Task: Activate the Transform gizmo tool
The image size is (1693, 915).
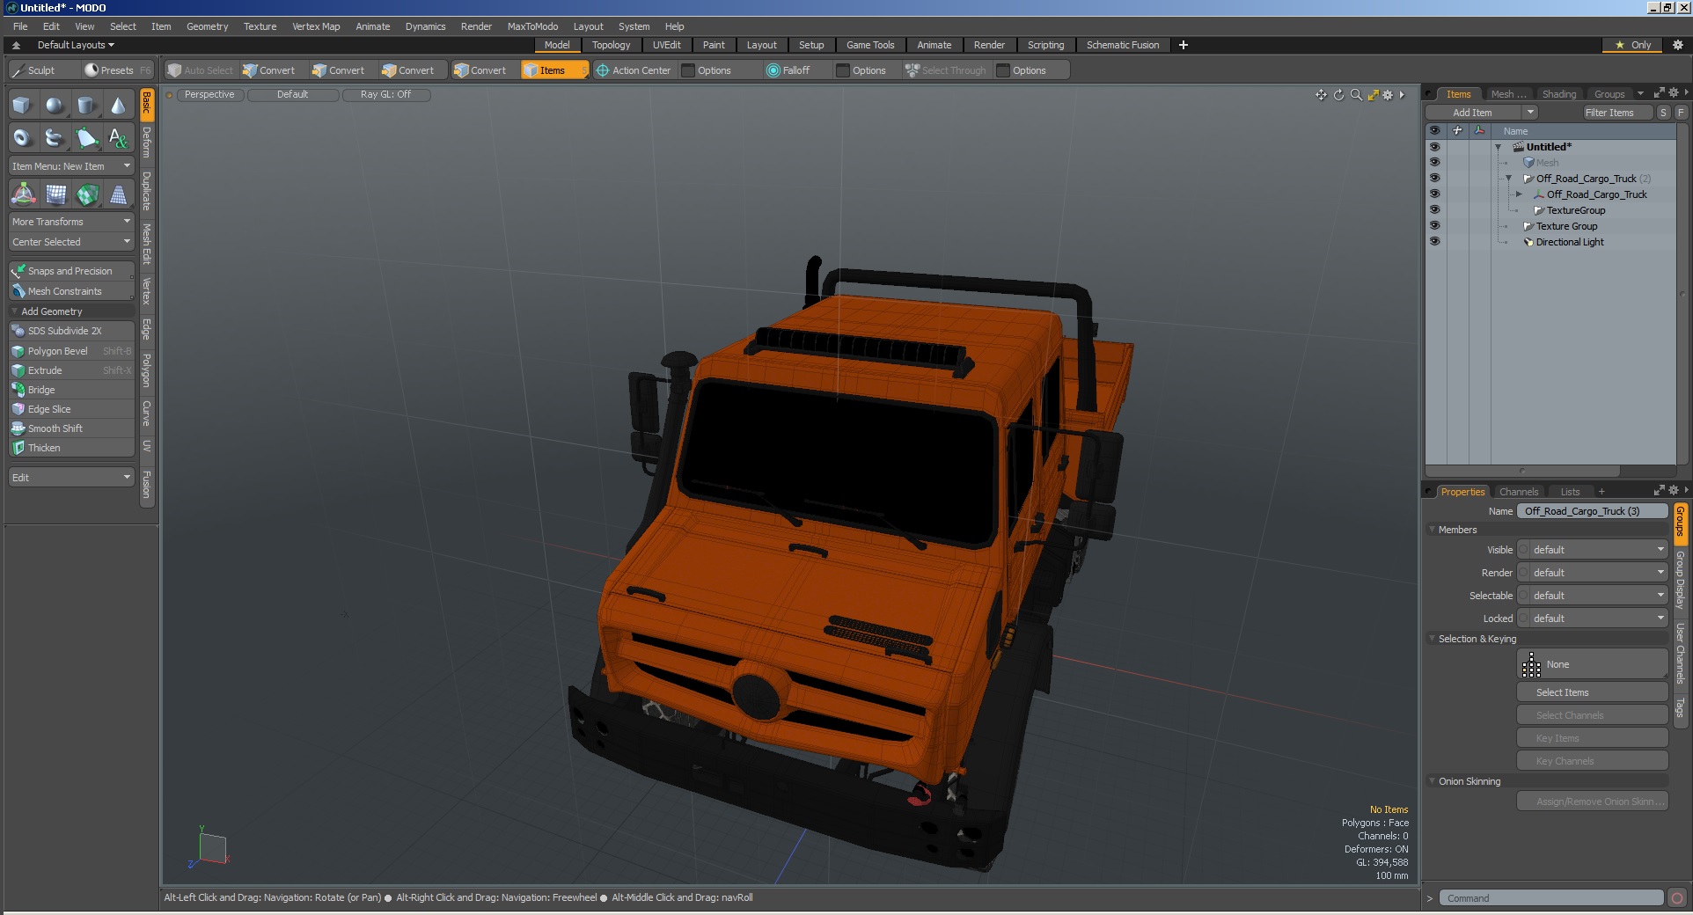Action: [x=23, y=194]
